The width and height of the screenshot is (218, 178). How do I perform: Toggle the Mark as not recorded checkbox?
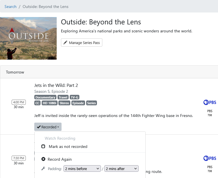(43, 146)
